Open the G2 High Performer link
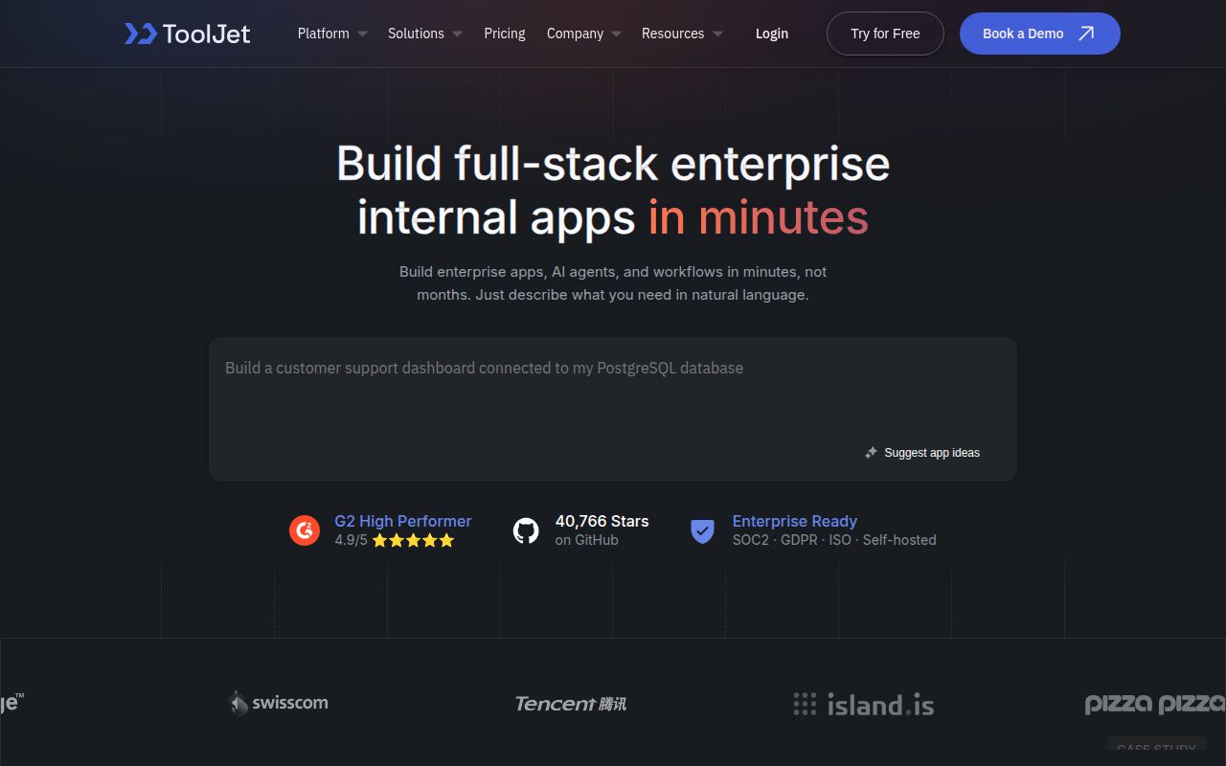 point(403,521)
